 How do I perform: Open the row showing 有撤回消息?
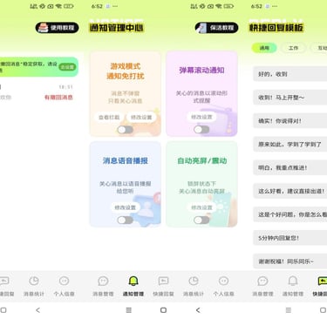[37, 92]
